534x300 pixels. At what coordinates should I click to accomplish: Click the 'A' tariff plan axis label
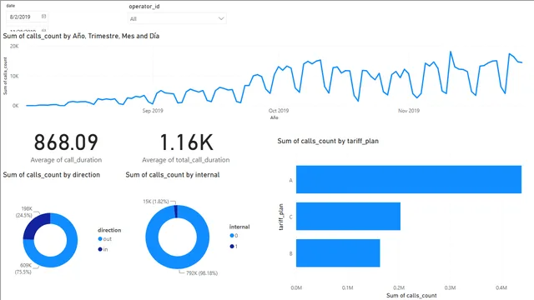pos(291,180)
